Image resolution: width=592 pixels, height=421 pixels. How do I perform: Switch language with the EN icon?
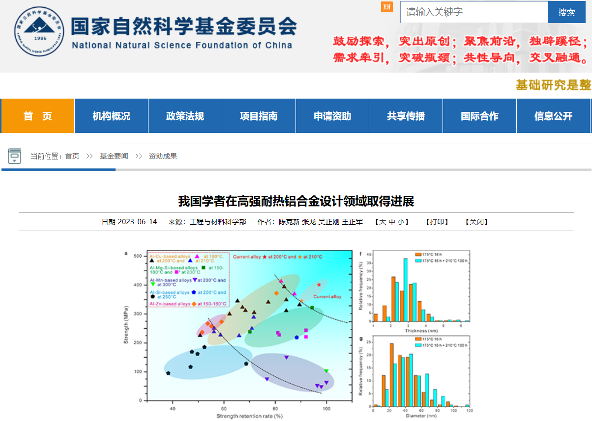[x=387, y=7]
